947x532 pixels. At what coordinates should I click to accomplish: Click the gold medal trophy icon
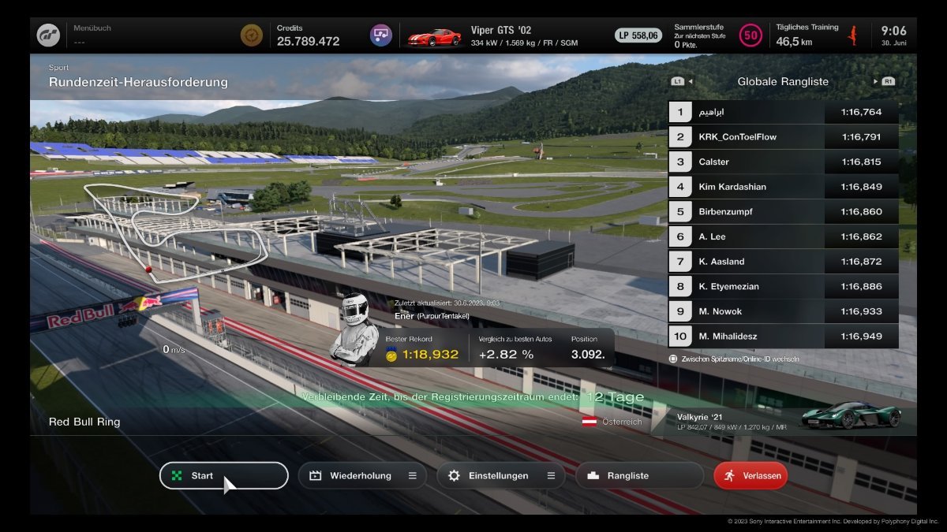click(391, 355)
